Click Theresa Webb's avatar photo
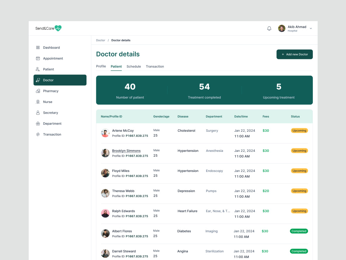This screenshot has height=260, width=346. pos(105,193)
